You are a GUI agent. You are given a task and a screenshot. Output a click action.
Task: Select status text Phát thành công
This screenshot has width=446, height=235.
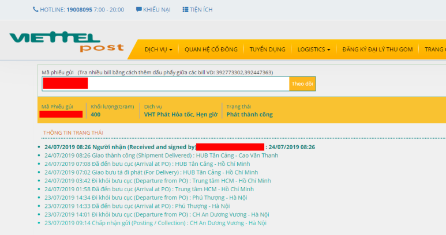tap(249, 115)
